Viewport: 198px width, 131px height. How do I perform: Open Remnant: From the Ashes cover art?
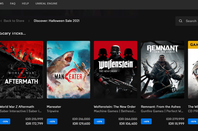pos(163,70)
